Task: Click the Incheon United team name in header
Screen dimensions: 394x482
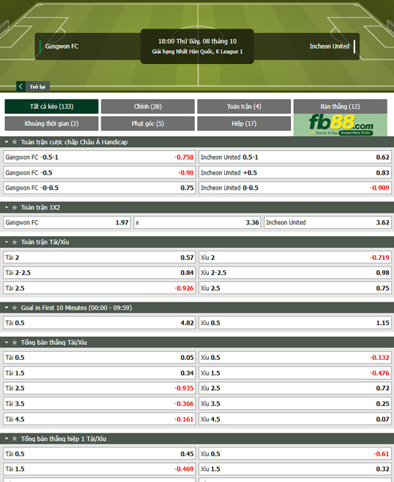Action: [329, 46]
